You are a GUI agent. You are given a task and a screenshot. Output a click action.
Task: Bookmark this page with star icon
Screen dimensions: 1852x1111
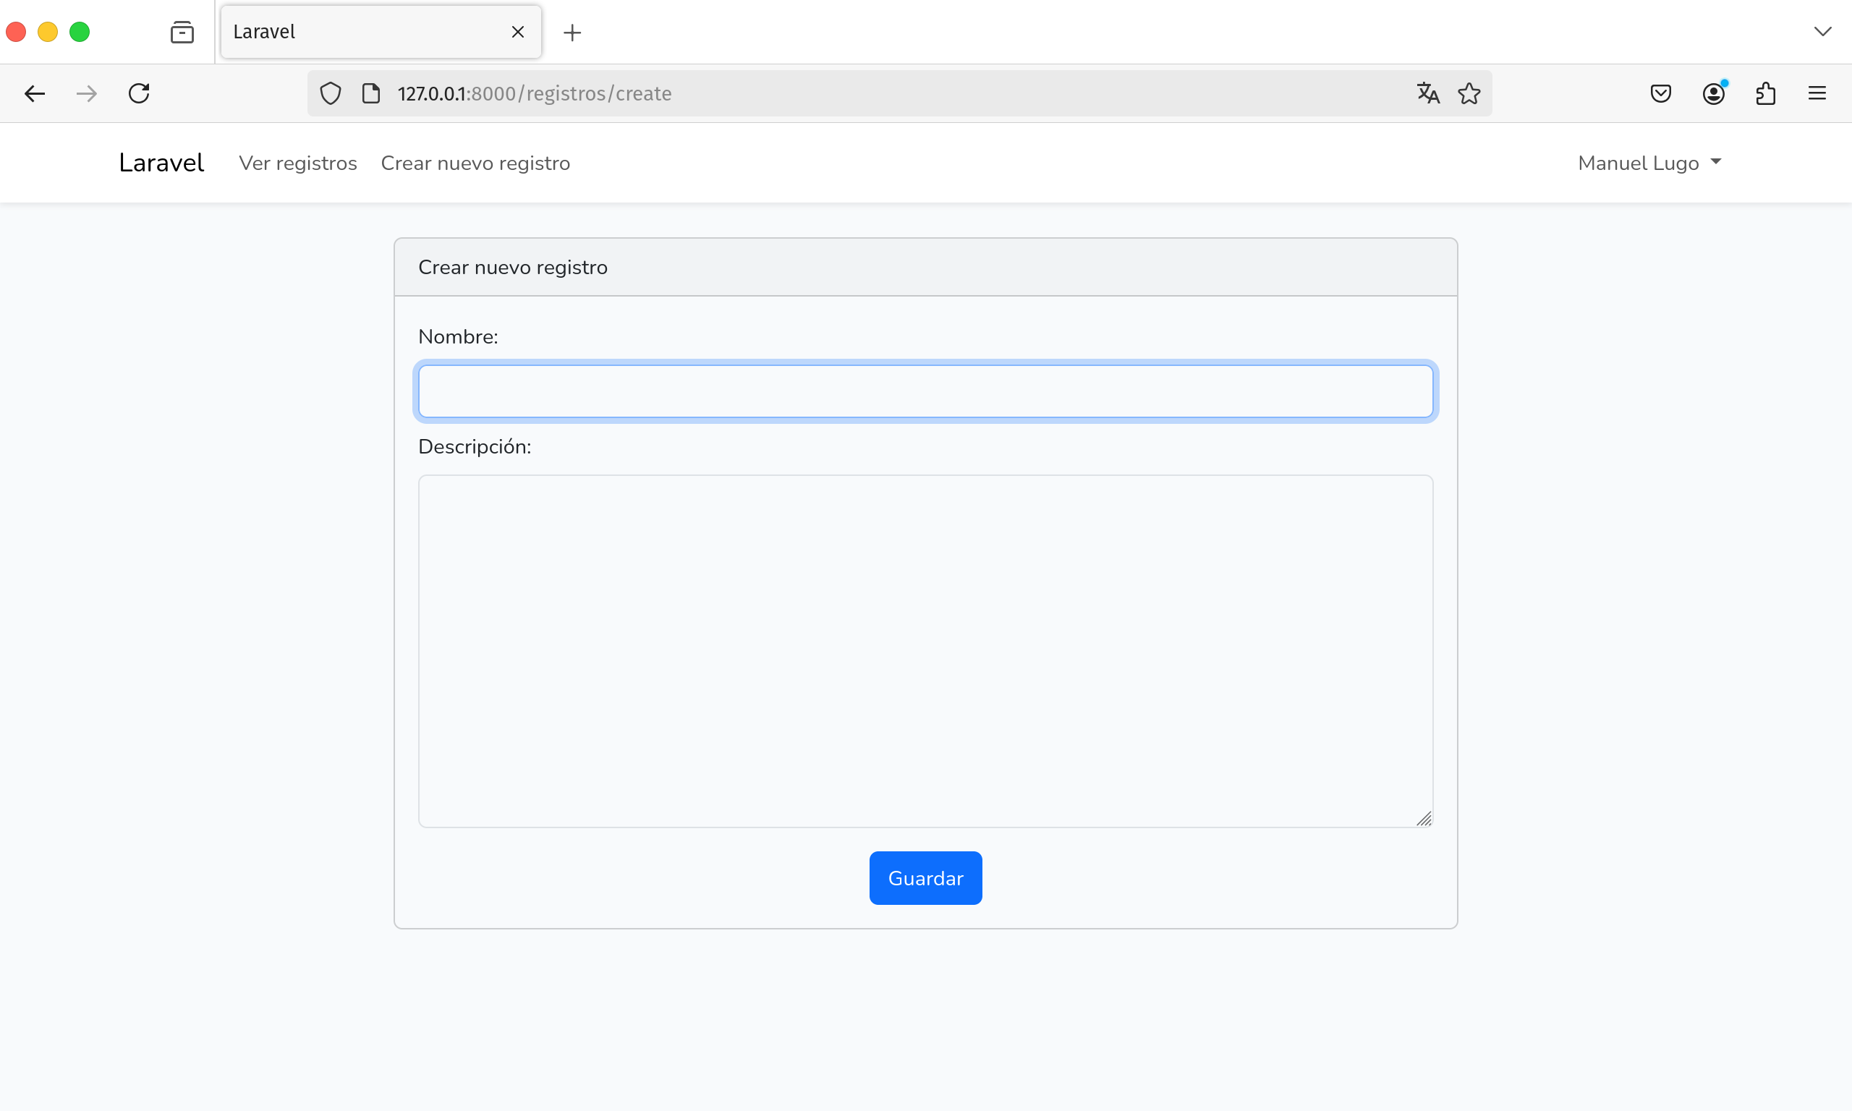coord(1469,93)
